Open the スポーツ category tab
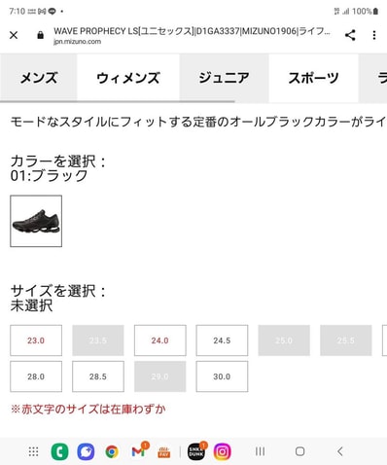Viewport: 387px width, 465px height. pyautogui.click(x=313, y=78)
